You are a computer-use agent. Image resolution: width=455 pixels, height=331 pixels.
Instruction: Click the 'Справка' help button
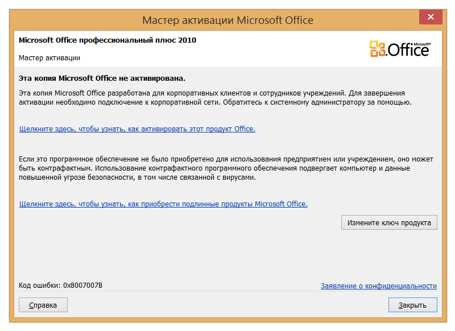coord(43,305)
